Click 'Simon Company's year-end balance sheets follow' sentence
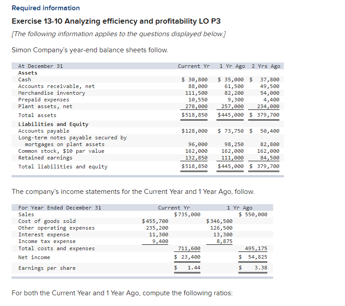 coord(90,50)
